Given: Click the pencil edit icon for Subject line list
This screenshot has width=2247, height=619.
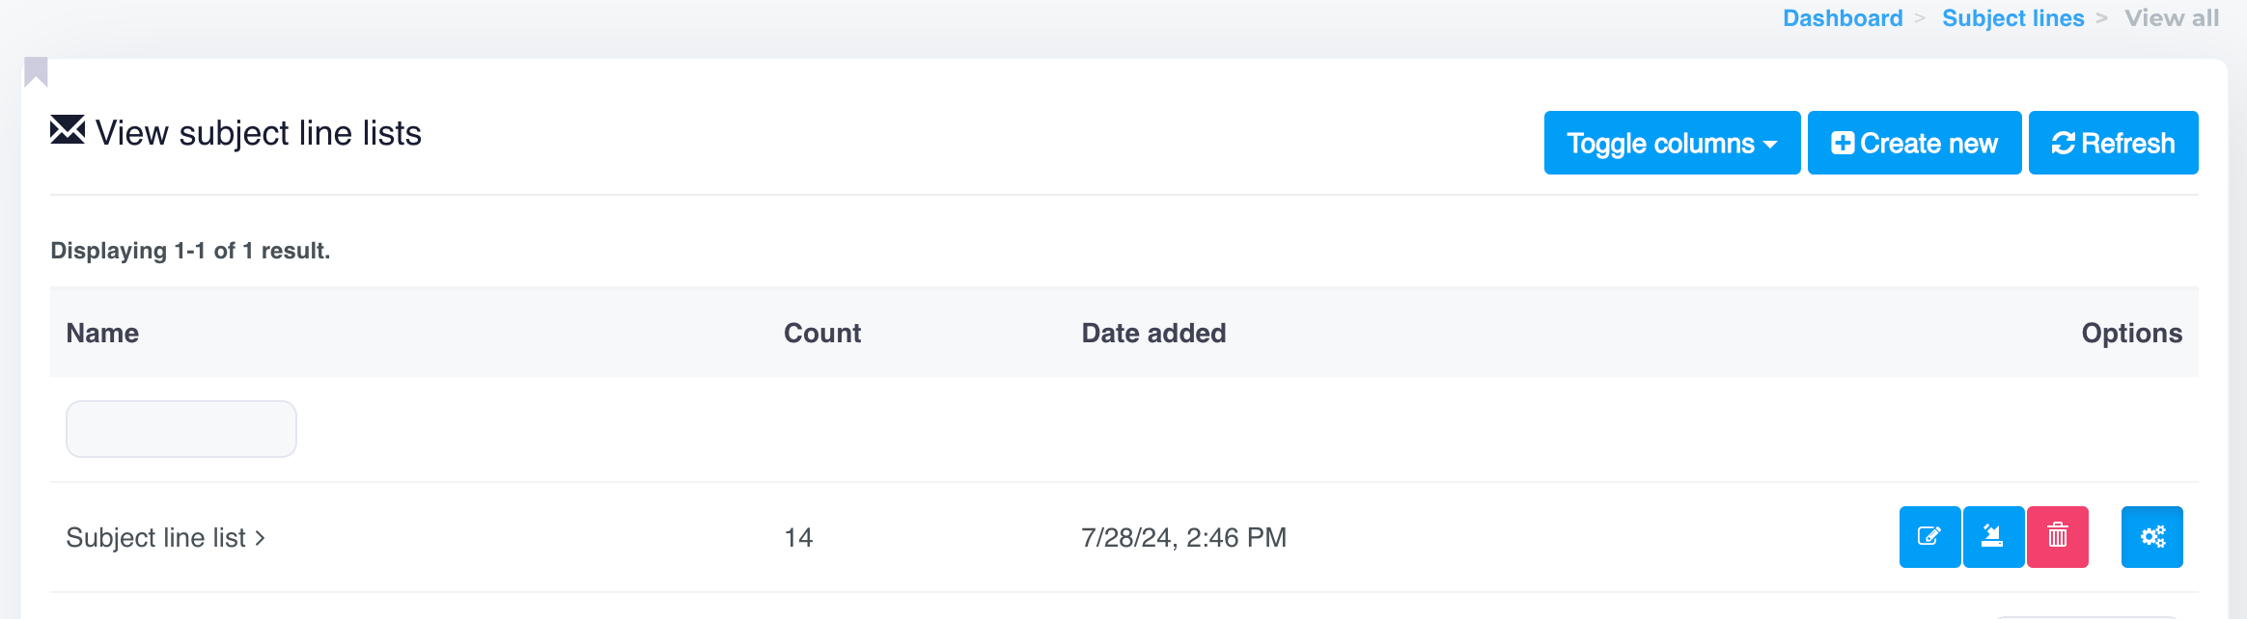Looking at the screenshot, I should (1929, 537).
